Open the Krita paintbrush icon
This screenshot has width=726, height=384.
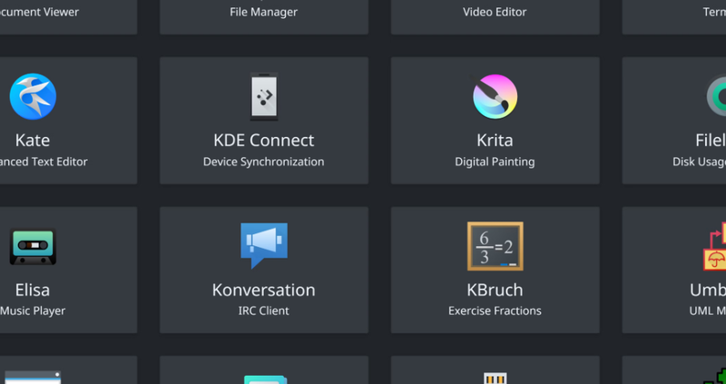[x=495, y=96]
